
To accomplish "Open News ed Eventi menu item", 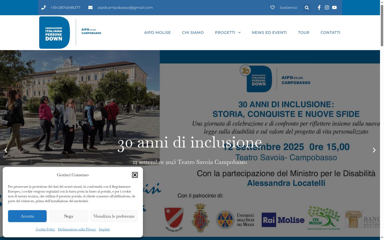I will tap(269, 33).
